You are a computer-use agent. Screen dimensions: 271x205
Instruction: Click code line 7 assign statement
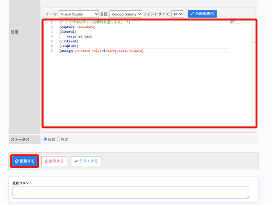(102, 51)
